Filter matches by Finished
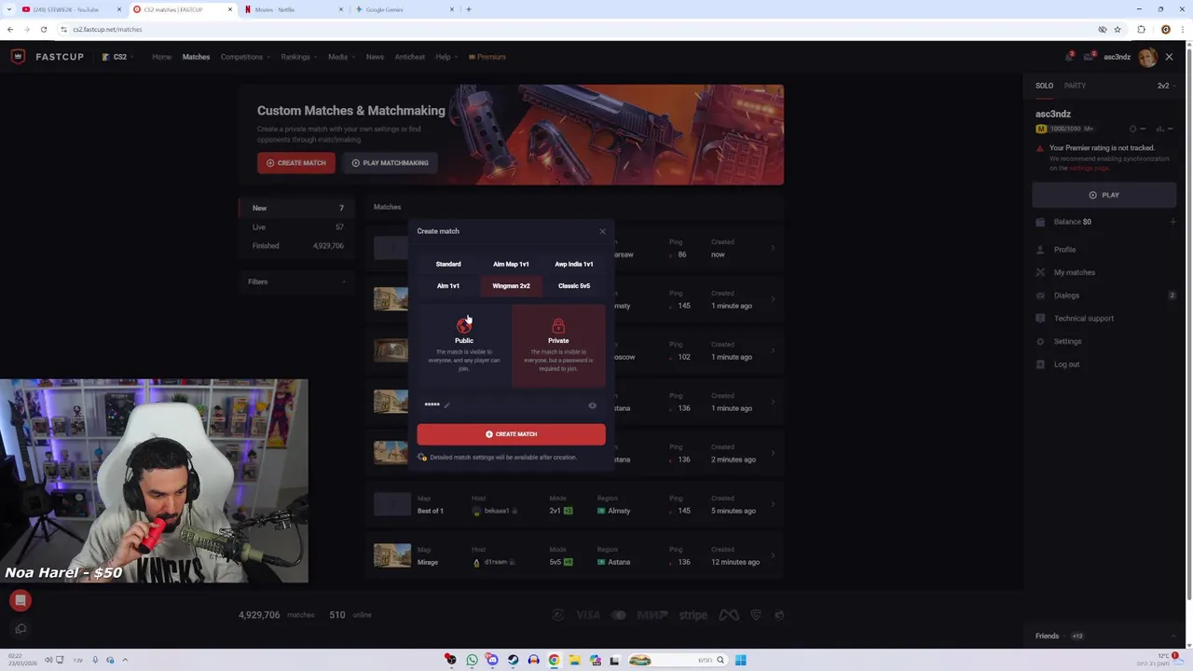 (x=295, y=246)
